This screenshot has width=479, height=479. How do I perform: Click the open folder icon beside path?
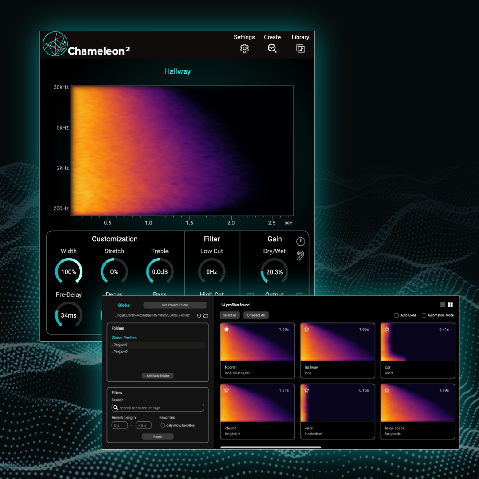click(x=205, y=315)
